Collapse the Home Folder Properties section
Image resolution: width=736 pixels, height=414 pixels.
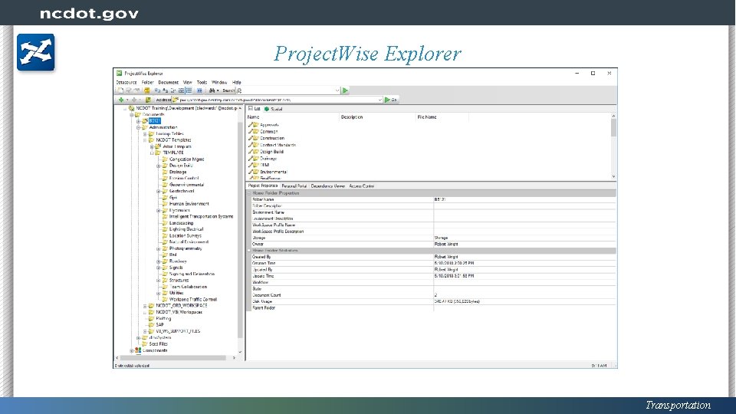pyautogui.click(x=250, y=193)
